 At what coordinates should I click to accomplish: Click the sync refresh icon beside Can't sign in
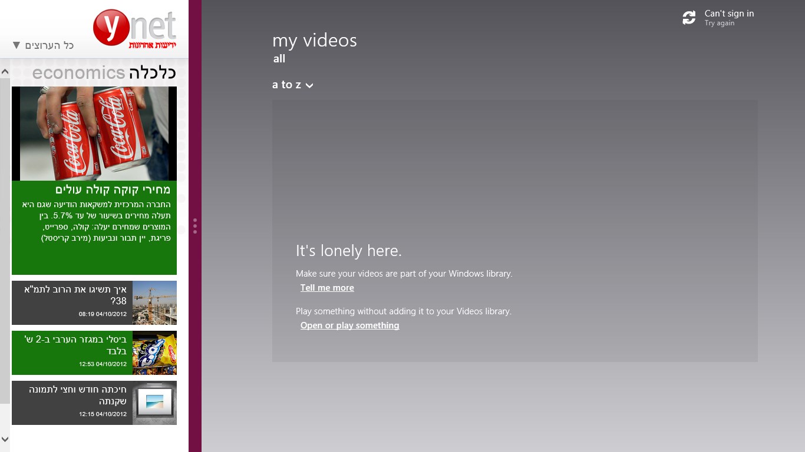[689, 18]
